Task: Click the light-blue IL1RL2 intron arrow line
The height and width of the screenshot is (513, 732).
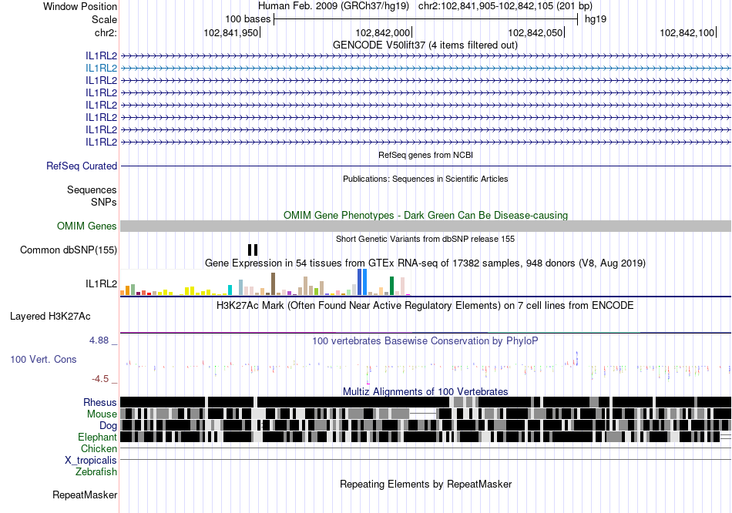Action: 426,68
